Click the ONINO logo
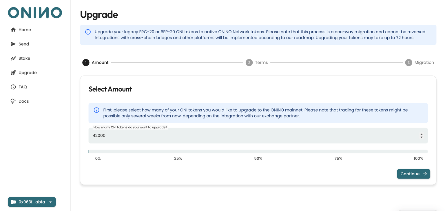Screen dimensions: 445x211 (35, 13)
